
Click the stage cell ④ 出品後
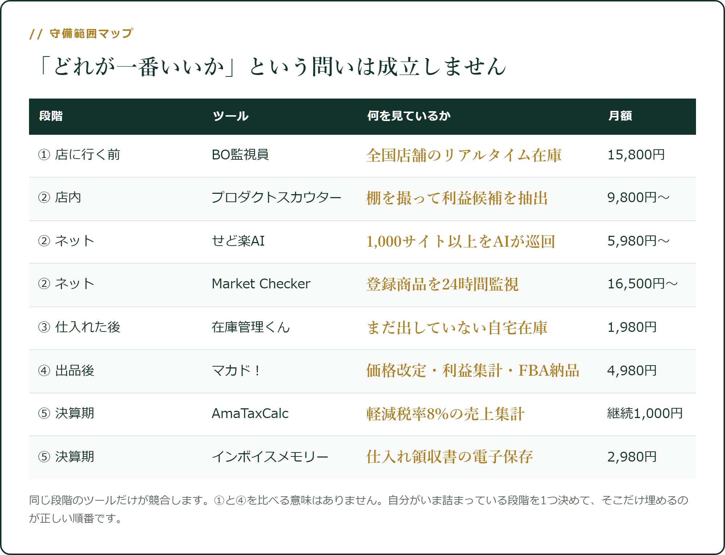[66, 371]
